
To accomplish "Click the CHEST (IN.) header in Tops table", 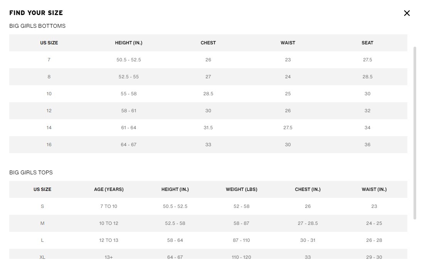I will tap(308, 189).
